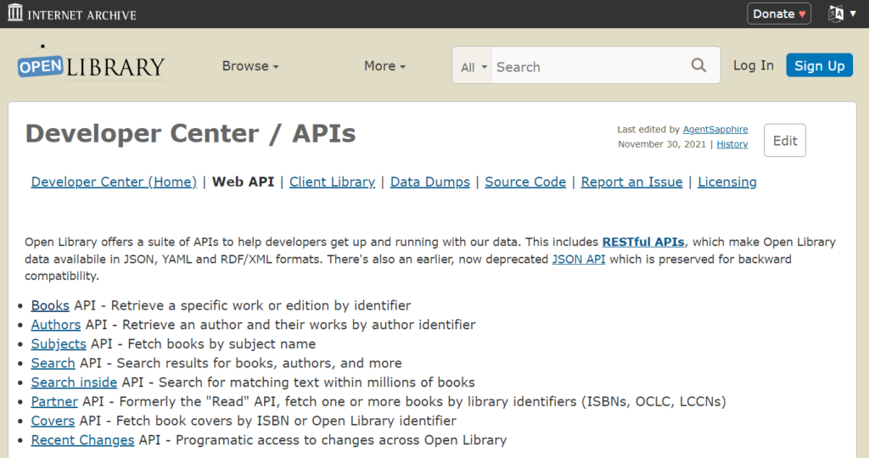869x458 pixels.
Task: Click the Sign Up button
Action: (819, 65)
